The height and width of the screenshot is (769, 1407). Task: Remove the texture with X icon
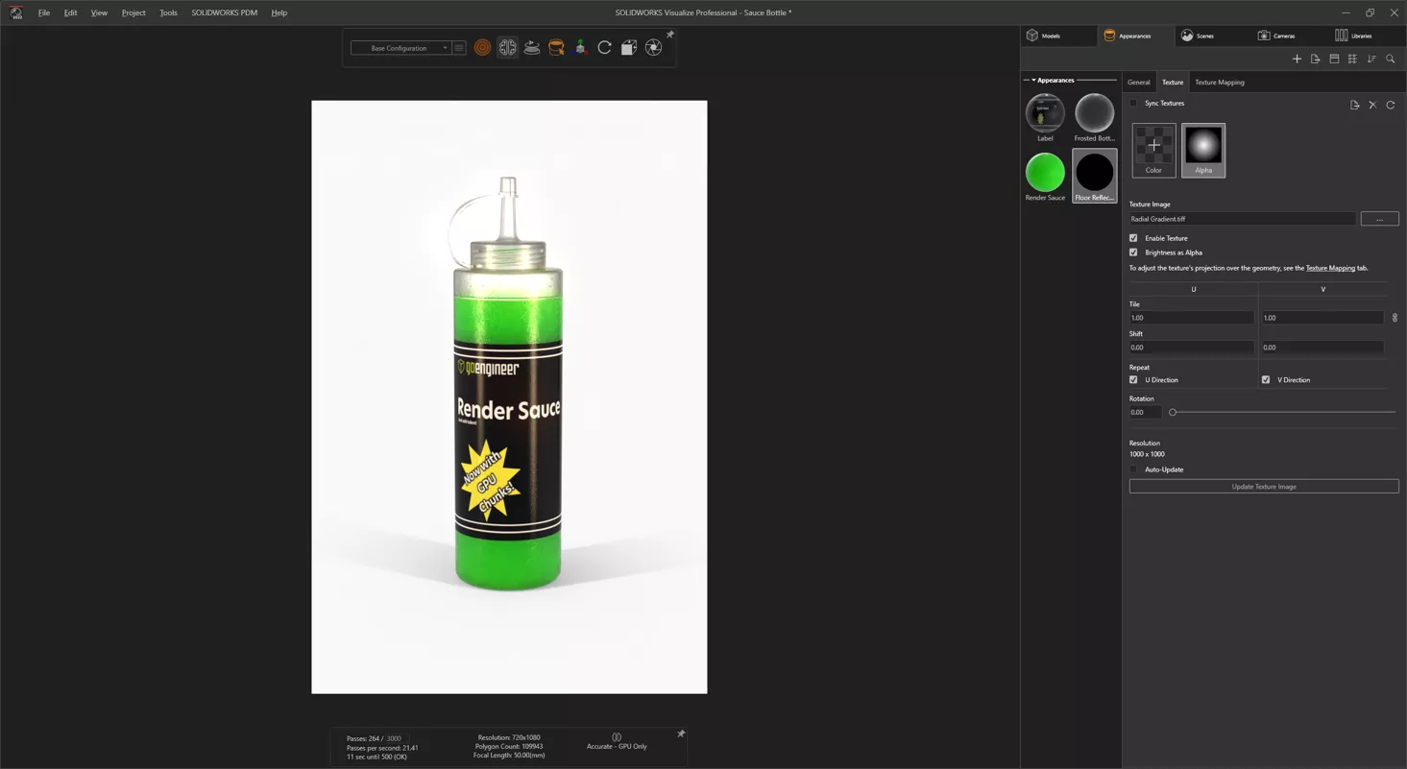(x=1372, y=105)
